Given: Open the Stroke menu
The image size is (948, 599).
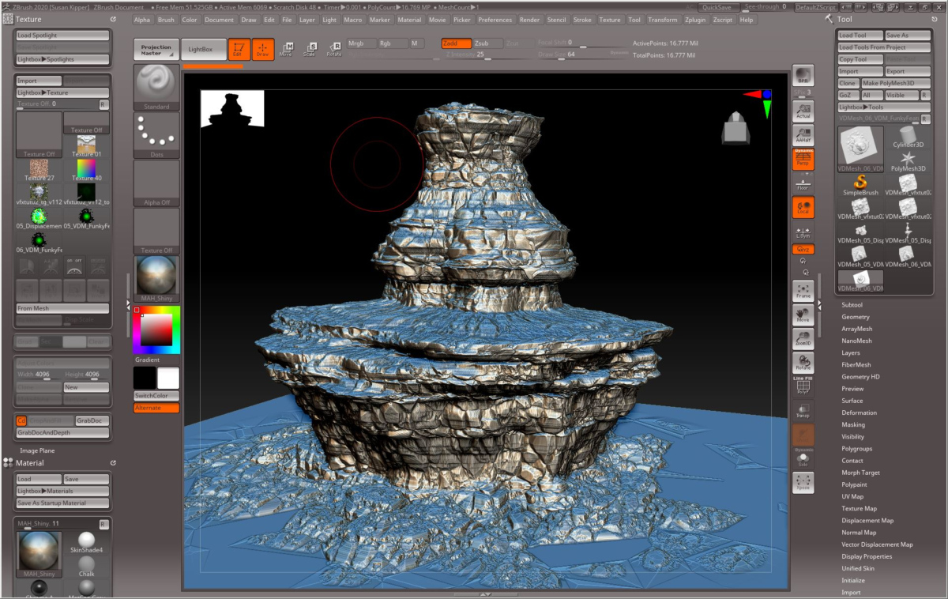Looking at the screenshot, I should coord(582,20).
